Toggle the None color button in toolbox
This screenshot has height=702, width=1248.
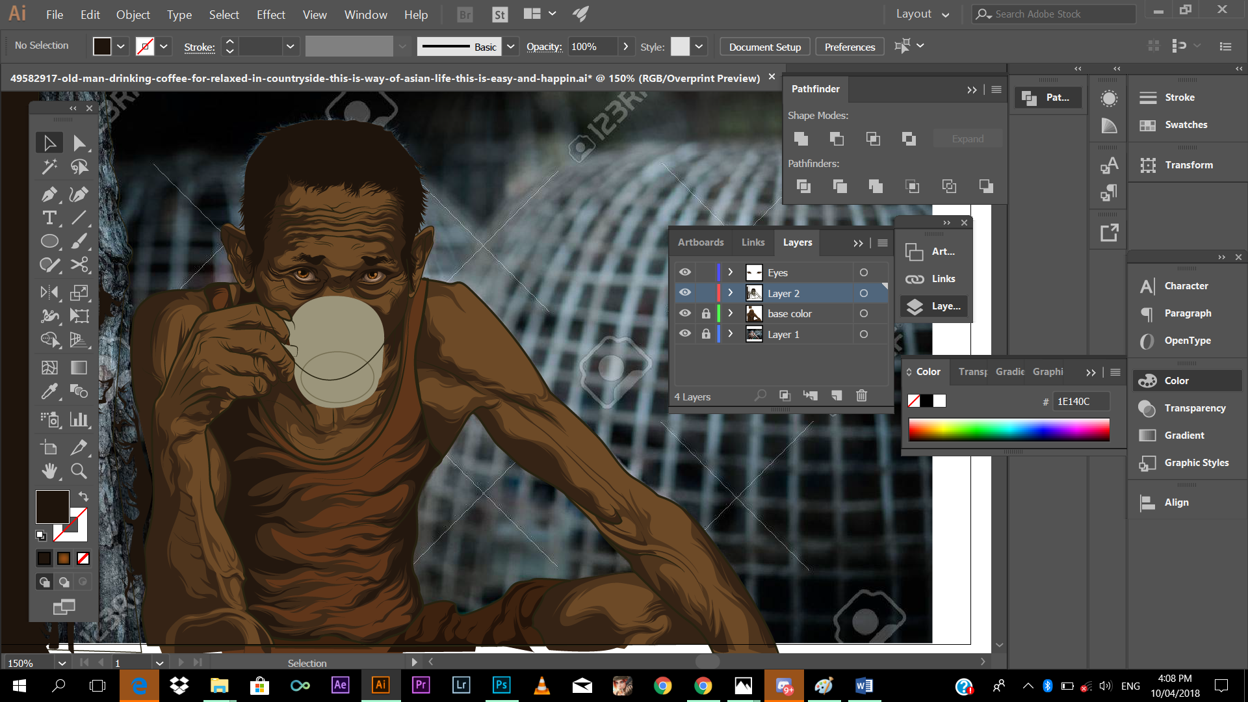83,558
